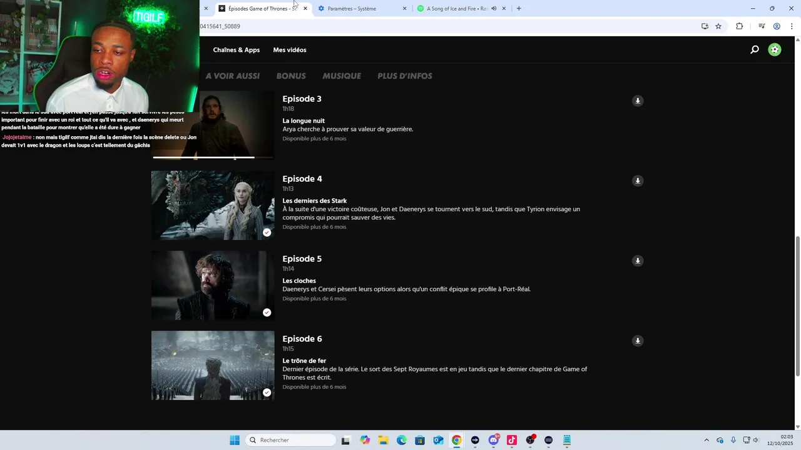Screen dimensions: 801x450
Task: Select the text 'La longue nuit'
Action: point(304,121)
